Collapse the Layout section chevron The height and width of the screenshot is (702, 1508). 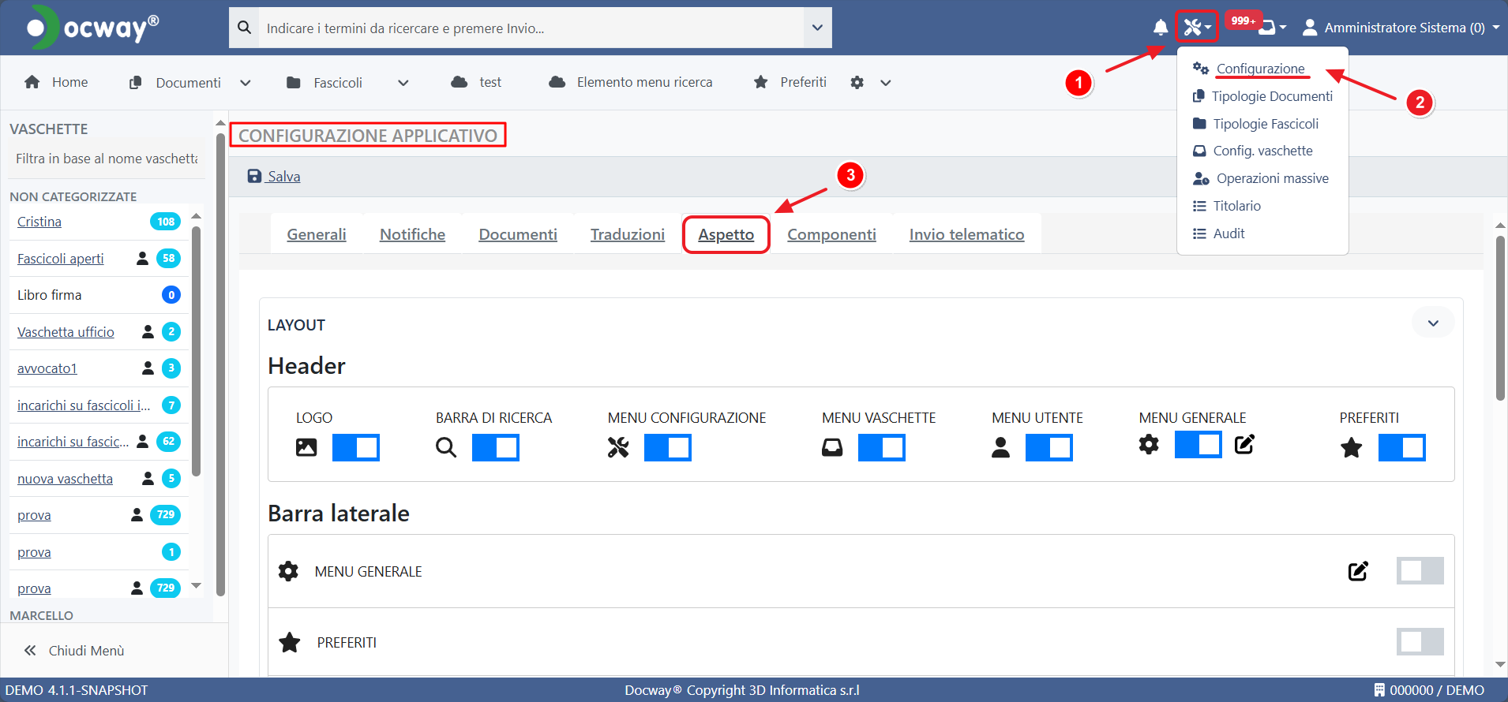(x=1432, y=323)
